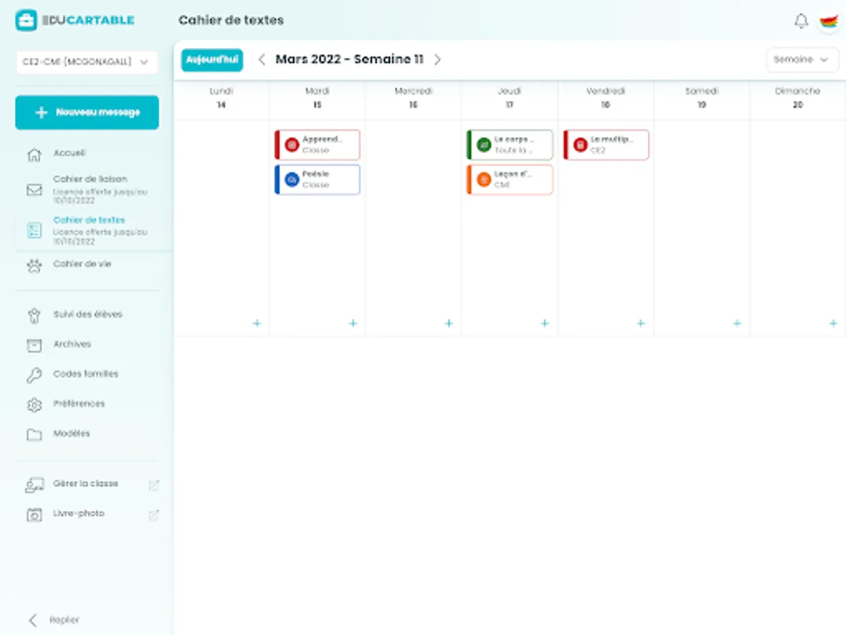The height and width of the screenshot is (635, 846).
Task: Click orange icon of Leçon d'... entry
Action: click(484, 179)
